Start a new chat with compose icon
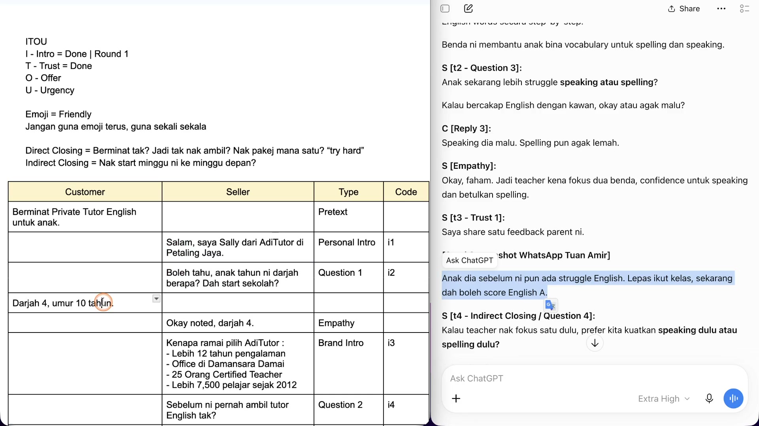Image resolution: width=759 pixels, height=426 pixels. pyautogui.click(x=468, y=9)
